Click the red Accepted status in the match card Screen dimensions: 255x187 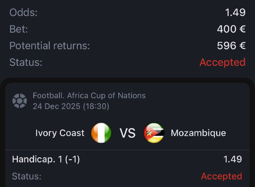[x=222, y=176]
